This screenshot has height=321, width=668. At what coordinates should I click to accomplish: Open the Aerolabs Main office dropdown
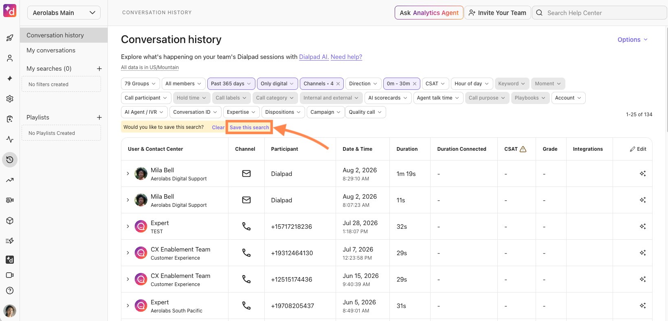pos(64,13)
